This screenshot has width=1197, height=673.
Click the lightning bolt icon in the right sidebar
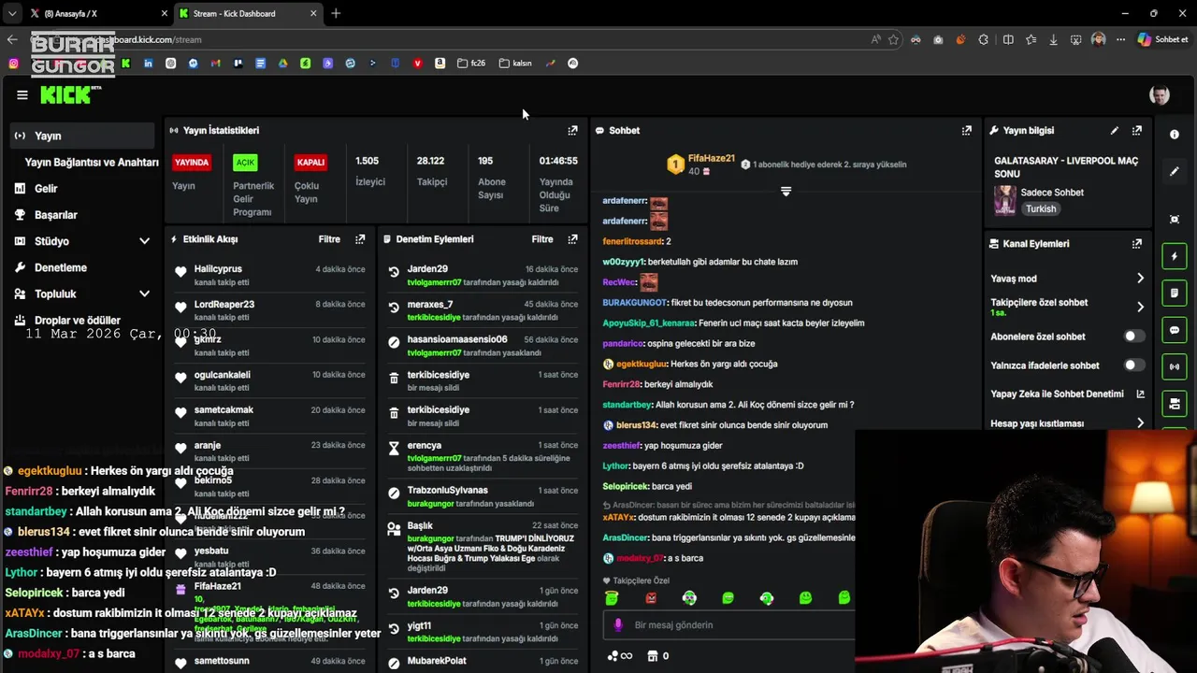pos(1175,256)
